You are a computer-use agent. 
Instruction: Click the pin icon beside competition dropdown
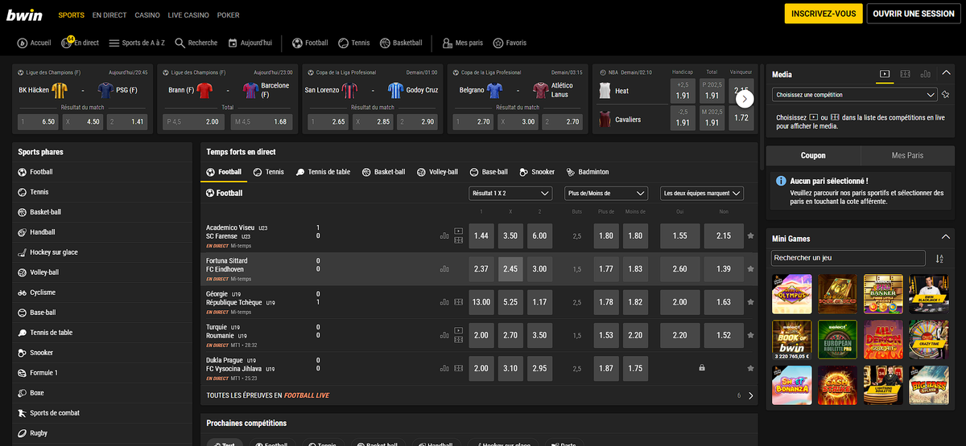945,94
